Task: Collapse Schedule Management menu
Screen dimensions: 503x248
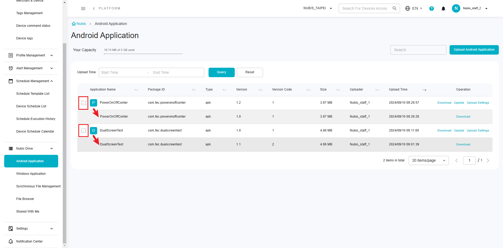Action: (52, 81)
